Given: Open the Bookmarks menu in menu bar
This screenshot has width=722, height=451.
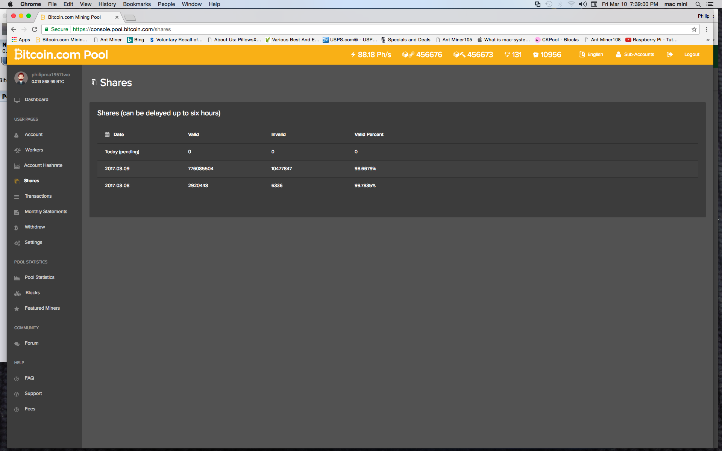Looking at the screenshot, I should pos(137,4).
